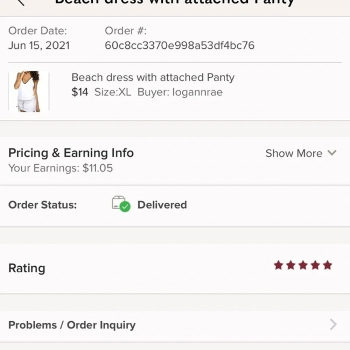Tap the Pricing & Earning Info heading

pyautogui.click(x=71, y=153)
